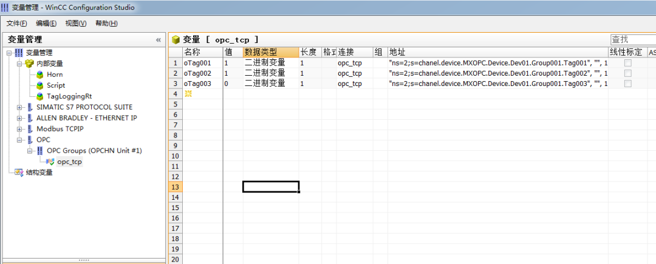
Task: Select the opc_tcp connection in tree
Action: 69,162
